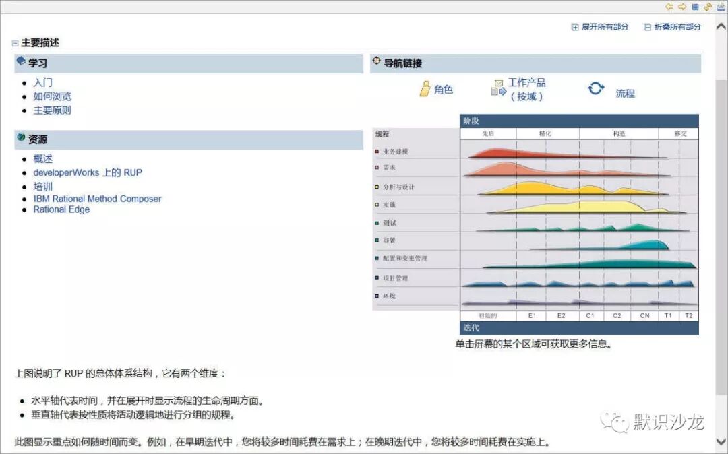
Task: Click the E1 iteration cell in the diagram
Action: coord(533,315)
